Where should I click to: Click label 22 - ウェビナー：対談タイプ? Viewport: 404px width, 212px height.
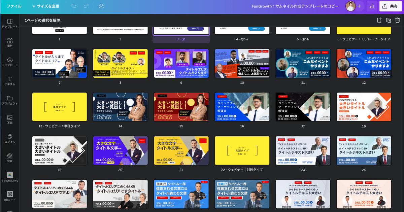click(x=242, y=170)
